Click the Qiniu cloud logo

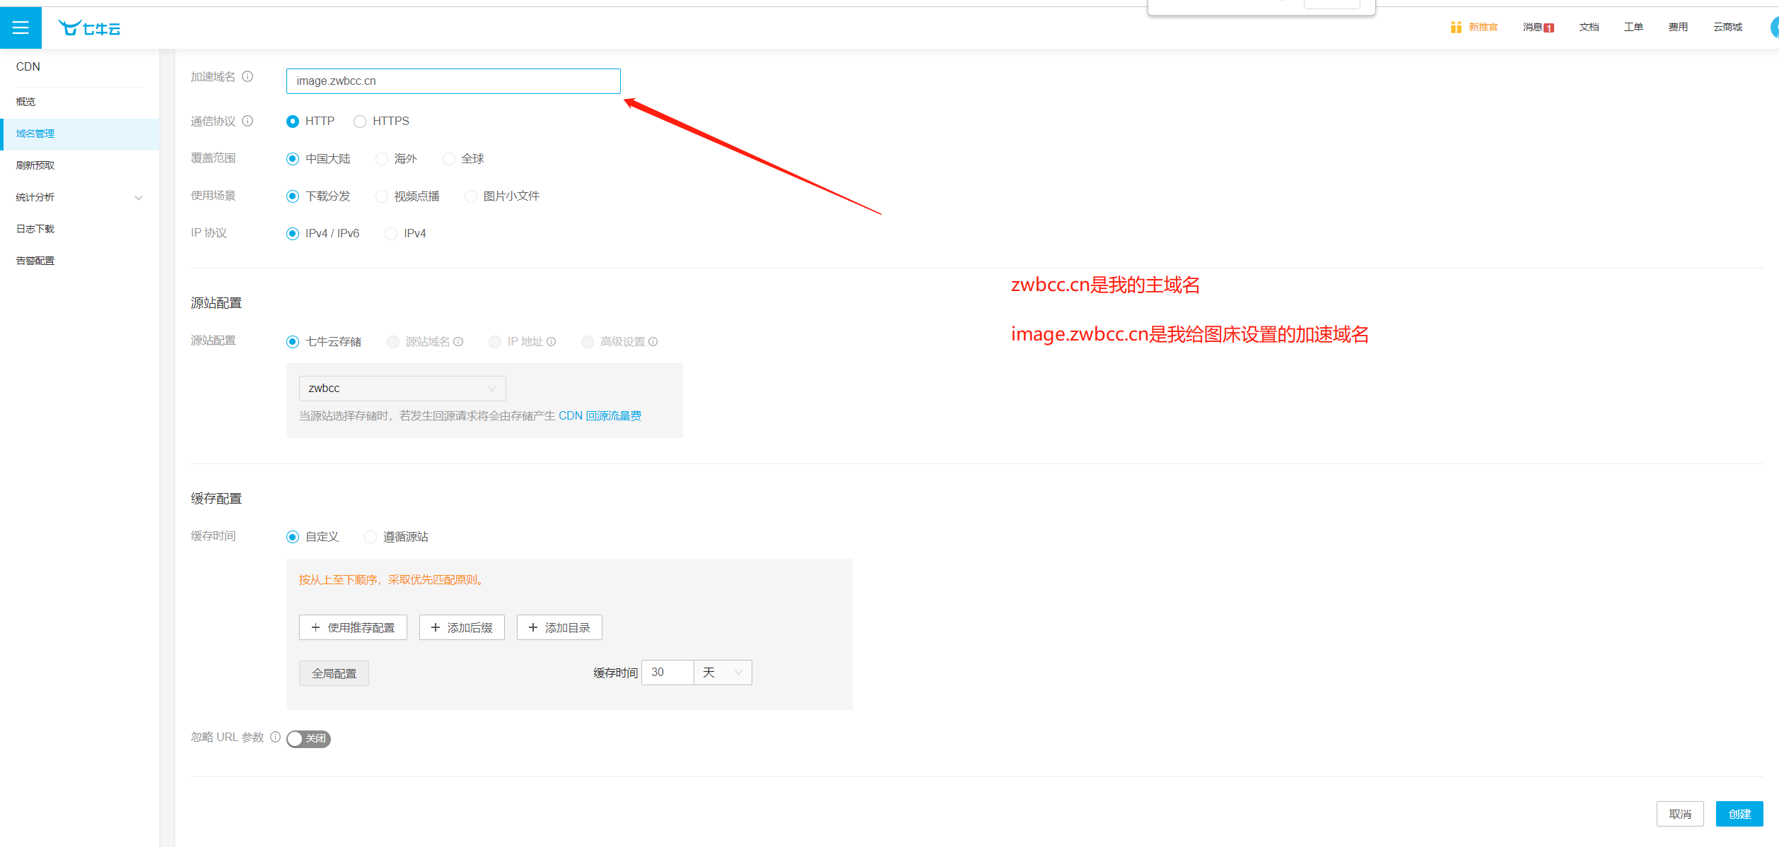click(89, 28)
